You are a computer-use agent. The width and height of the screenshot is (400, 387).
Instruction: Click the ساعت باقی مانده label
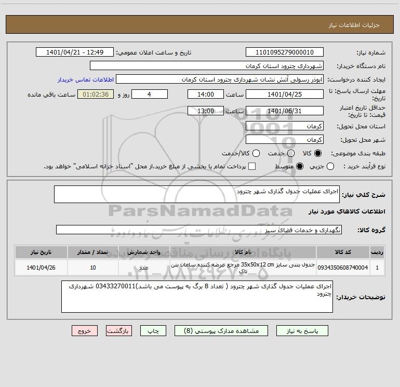click(51, 95)
